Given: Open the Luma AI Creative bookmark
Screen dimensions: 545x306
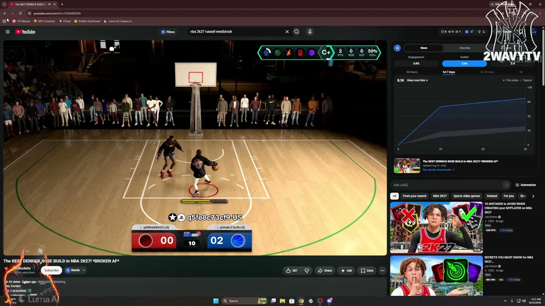Looking at the screenshot, I should 118,21.
